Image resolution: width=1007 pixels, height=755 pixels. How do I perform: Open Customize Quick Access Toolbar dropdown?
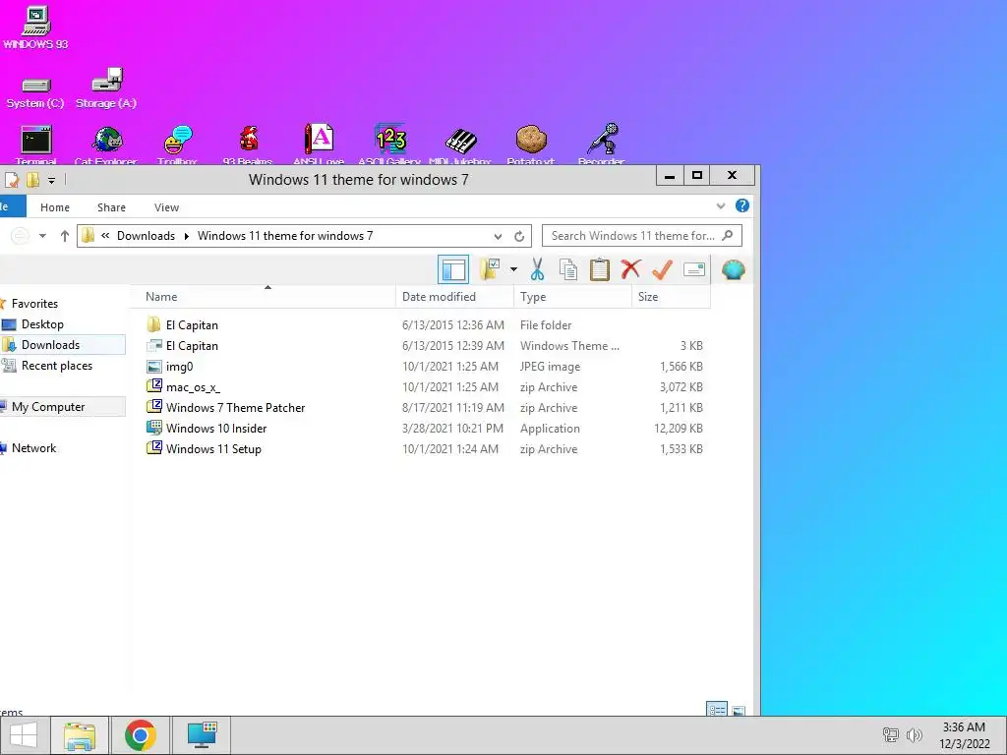51,181
